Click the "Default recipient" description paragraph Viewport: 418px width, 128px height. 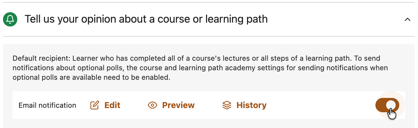coord(196,68)
